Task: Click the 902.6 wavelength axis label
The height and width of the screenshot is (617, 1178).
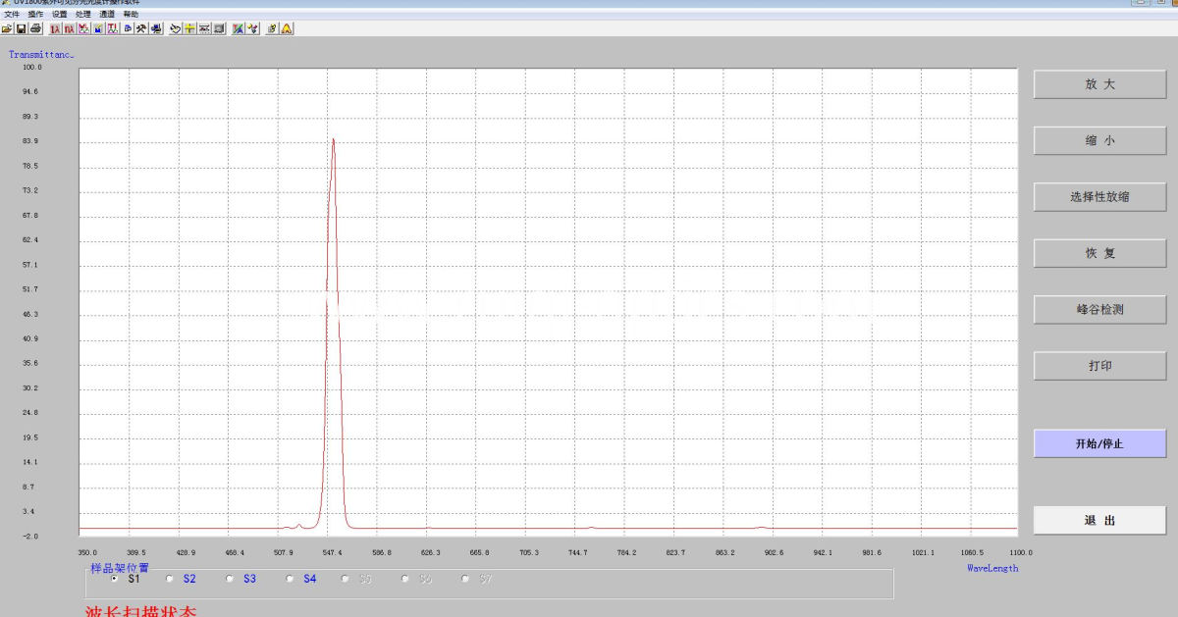Action: 772,552
